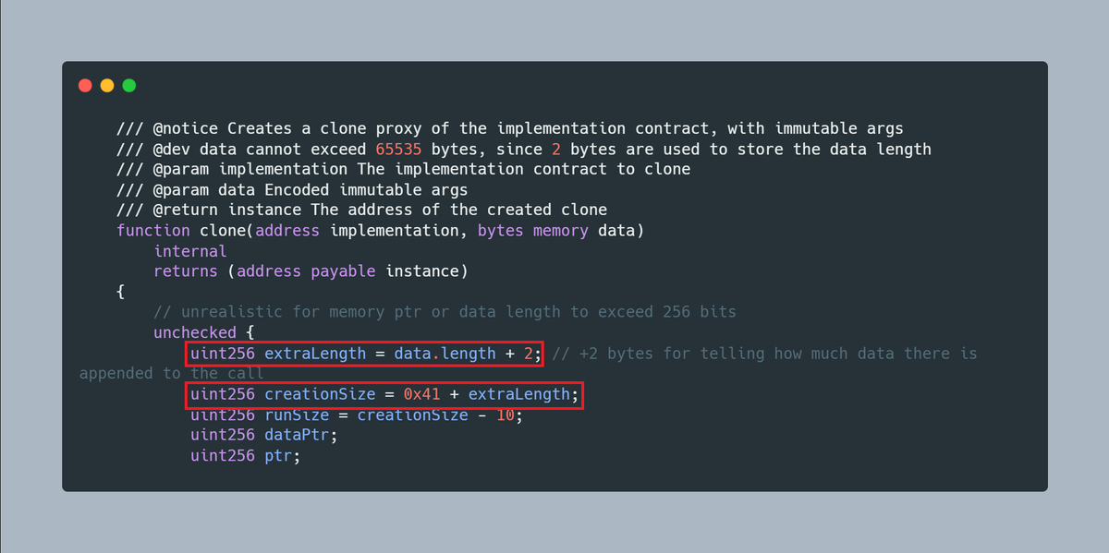Click the green maximize dot
Viewport: 1109px width, 553px height.
coord(129,85)
